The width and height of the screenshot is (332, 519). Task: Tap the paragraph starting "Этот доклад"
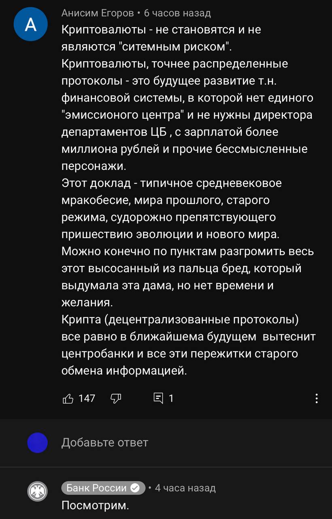(x=171, y=183)
